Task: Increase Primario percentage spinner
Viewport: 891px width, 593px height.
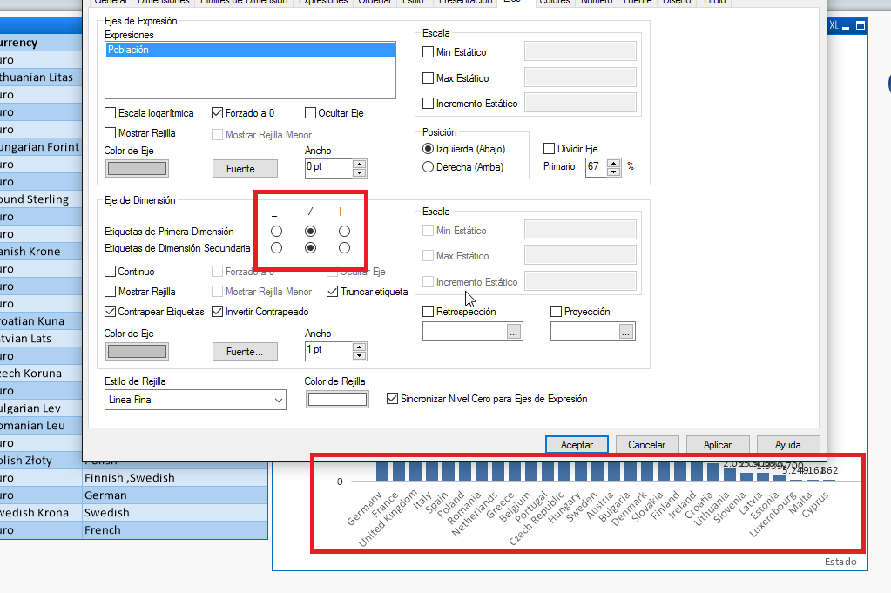Action: [614, 163]
